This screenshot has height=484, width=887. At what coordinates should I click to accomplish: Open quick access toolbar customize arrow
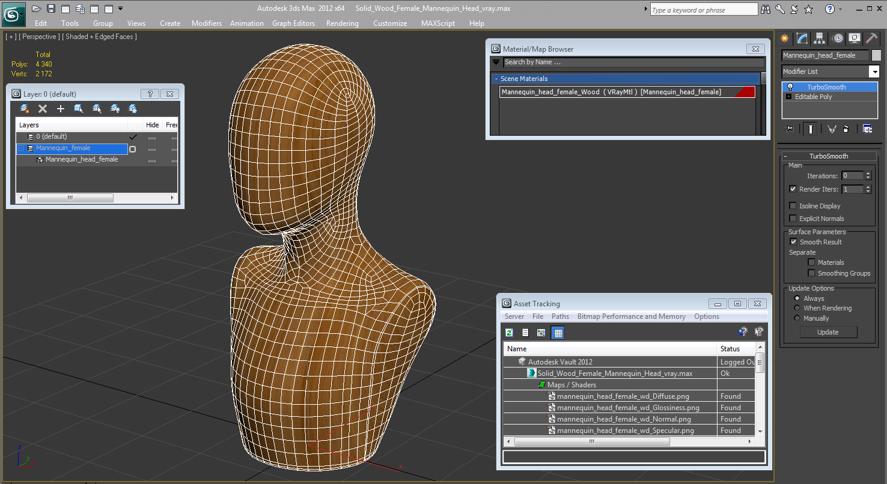(121, 8)
